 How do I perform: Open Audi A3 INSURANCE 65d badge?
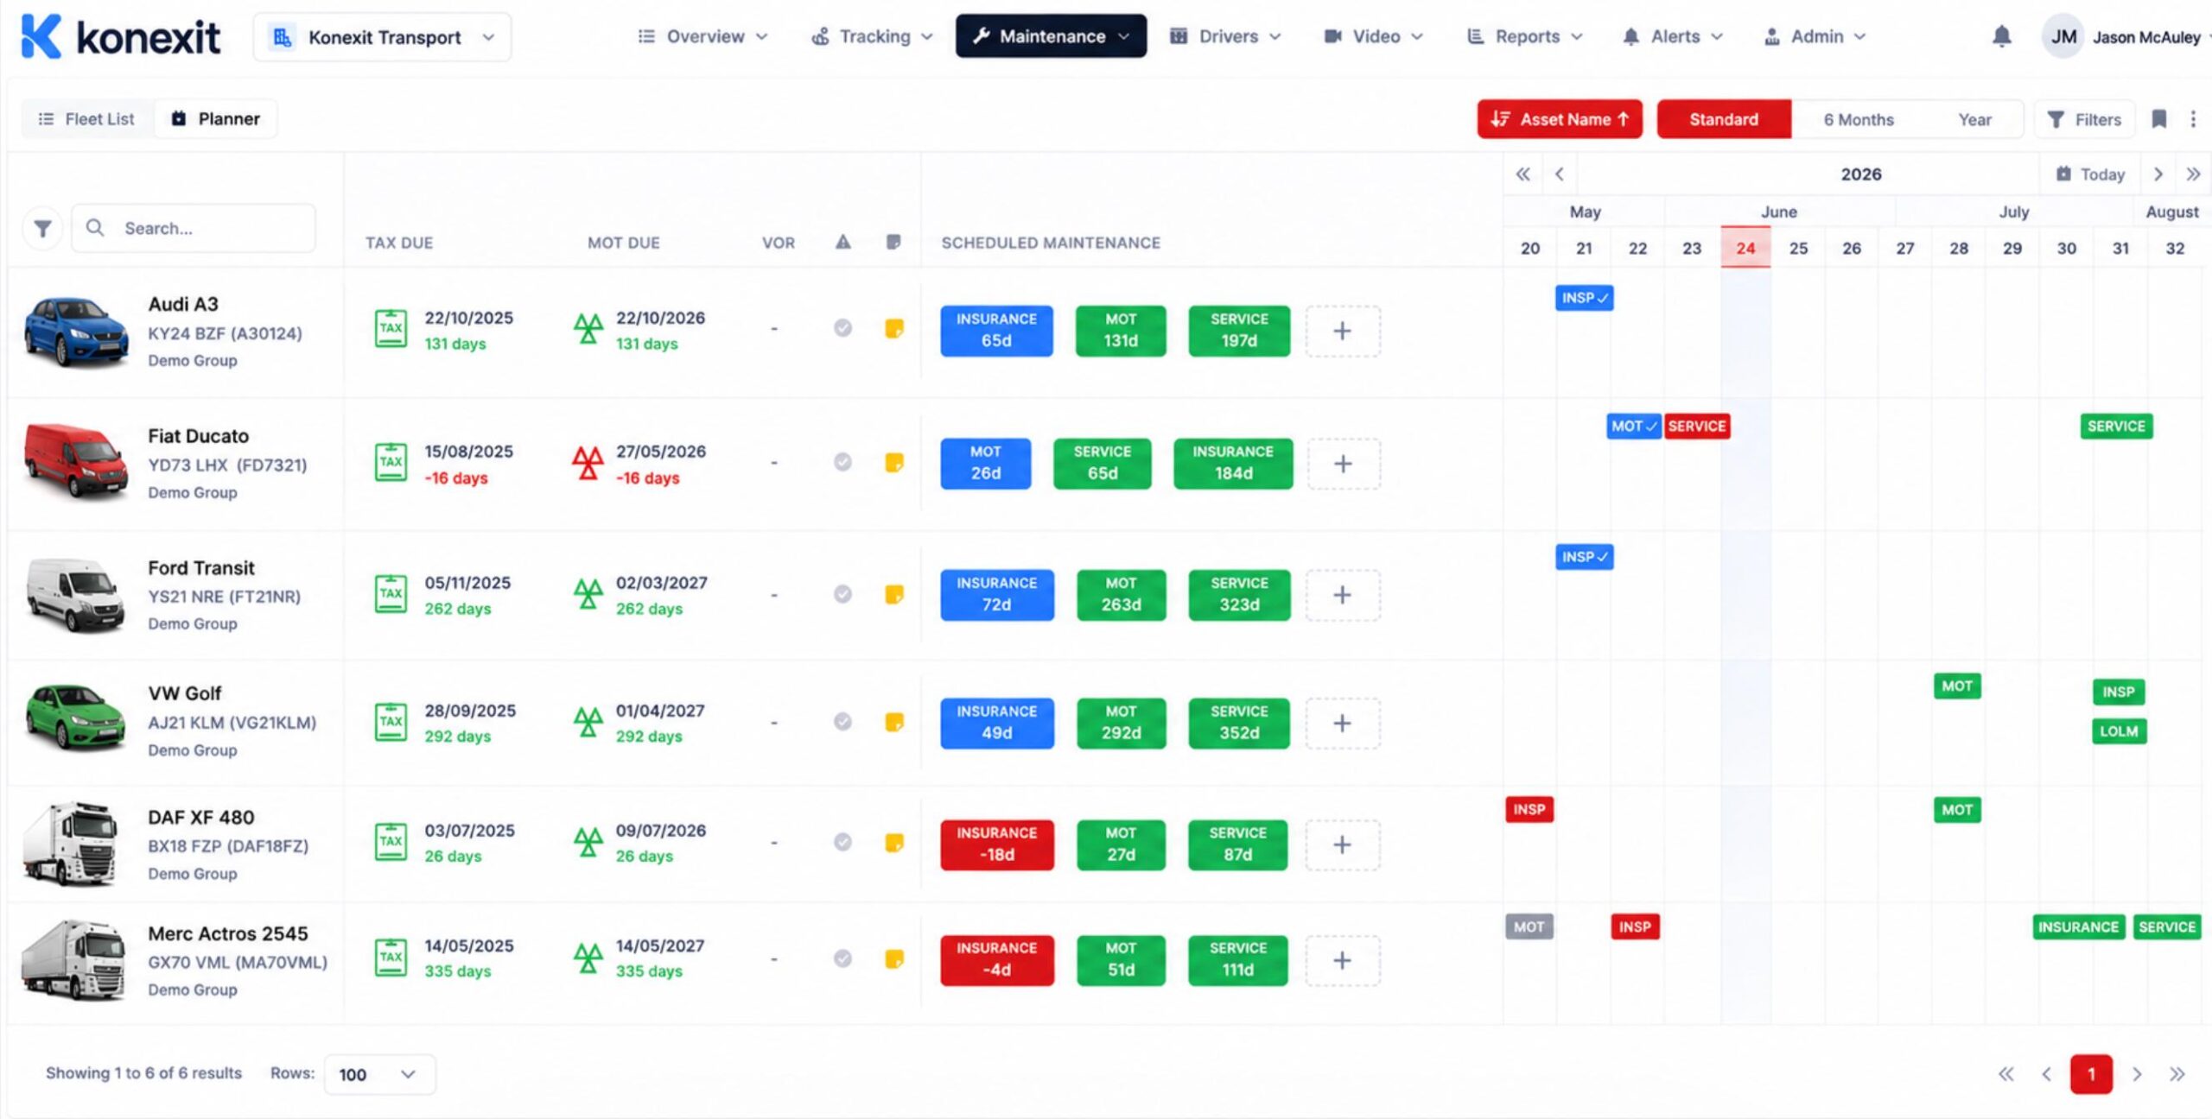pos(996,331)
